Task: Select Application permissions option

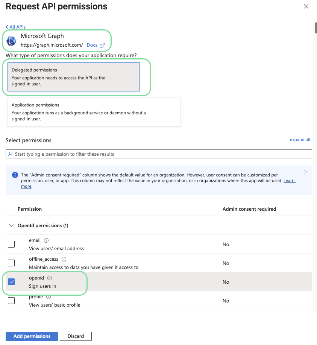Action: point(94,112)
